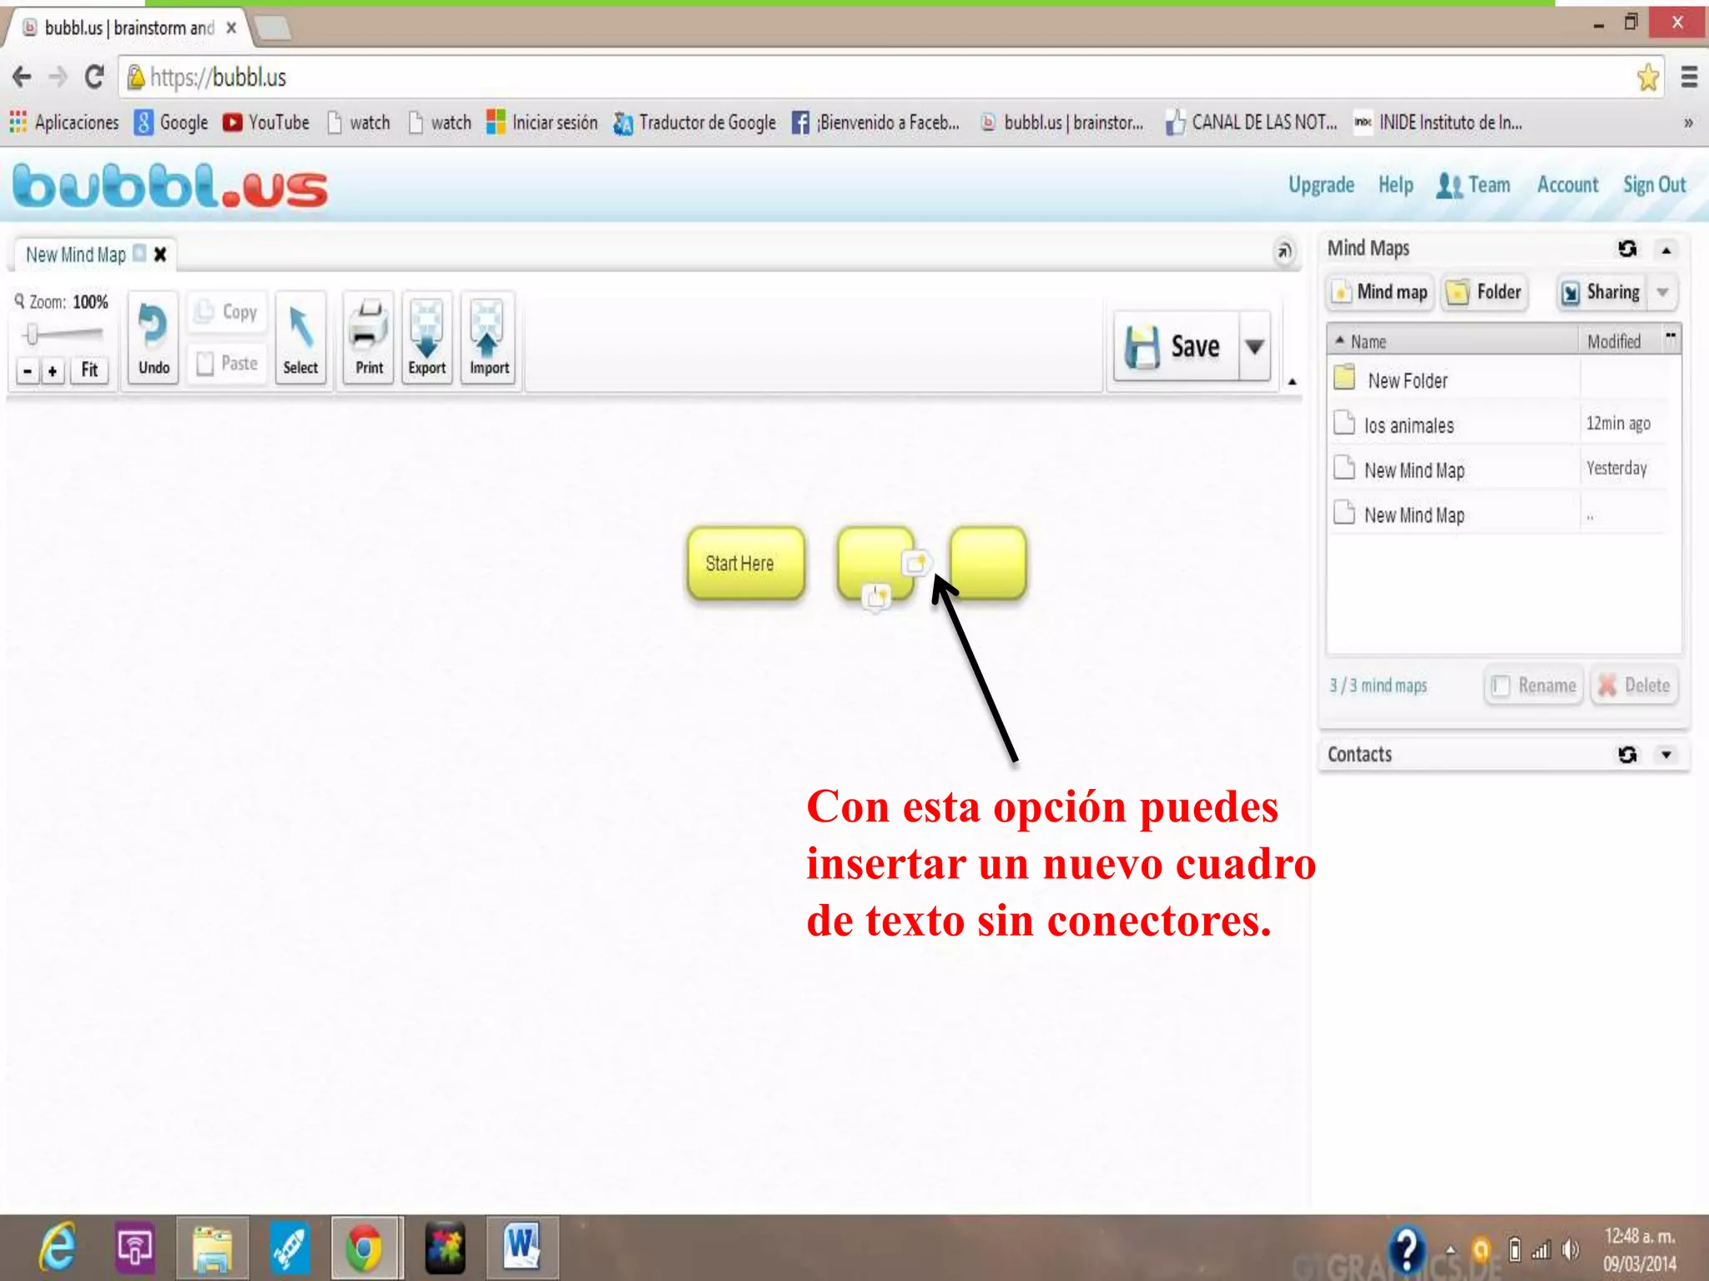Sort list by Name column

(x=1452, y=341)
